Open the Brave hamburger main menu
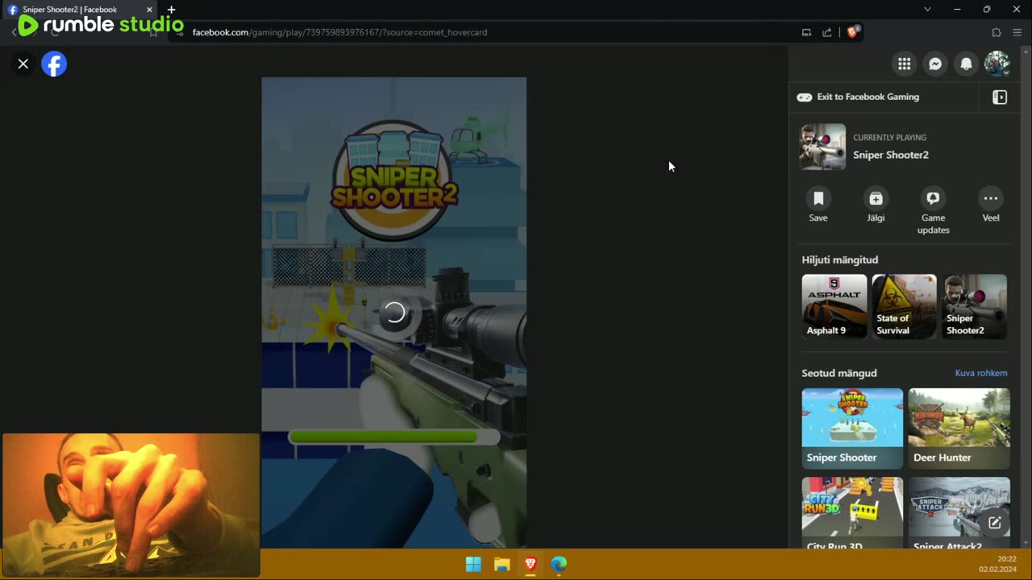 point(1017,32)
